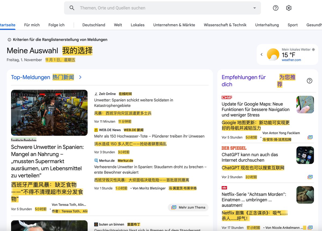Click the help question mark icon
This screenshot has width=322, height=231.
pos(275,8)
